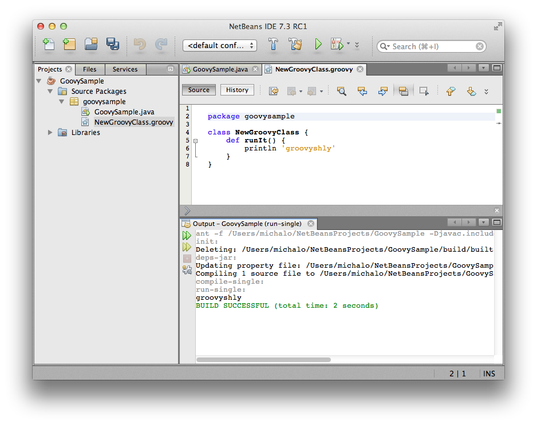Viewport: 537px width, 425px height.
Task: Open the Forward navigation dropdown arrow
Action: coord(322,92)
